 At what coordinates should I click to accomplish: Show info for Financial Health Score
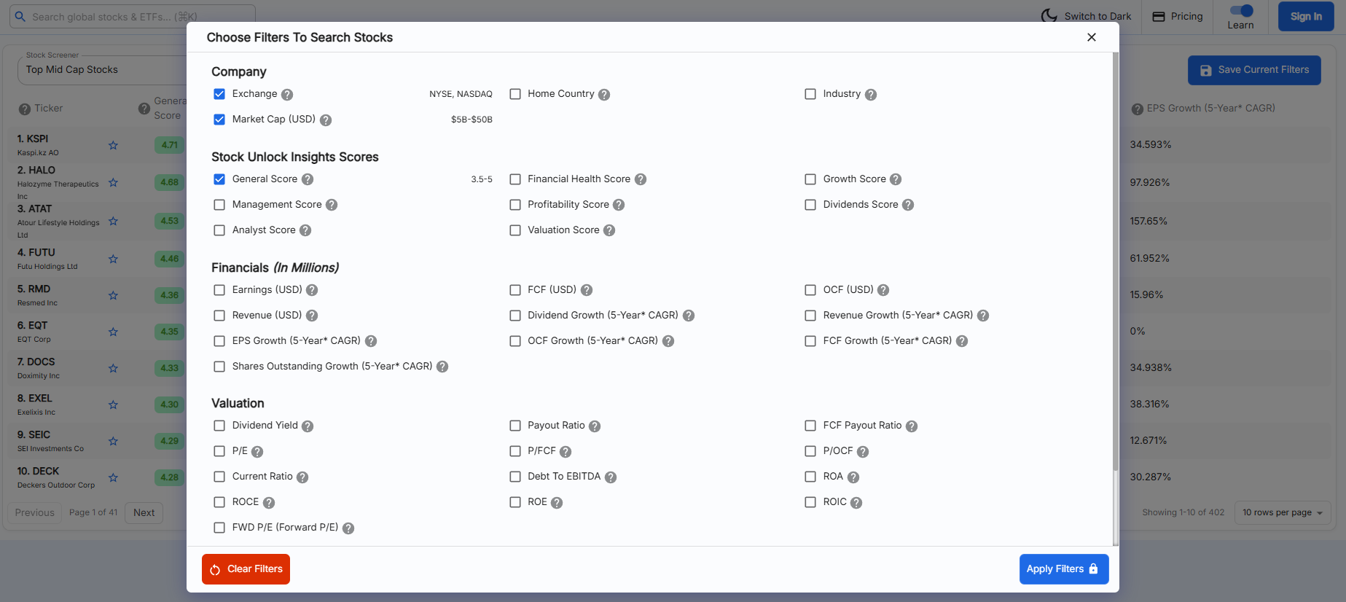(x=641, y=179)
